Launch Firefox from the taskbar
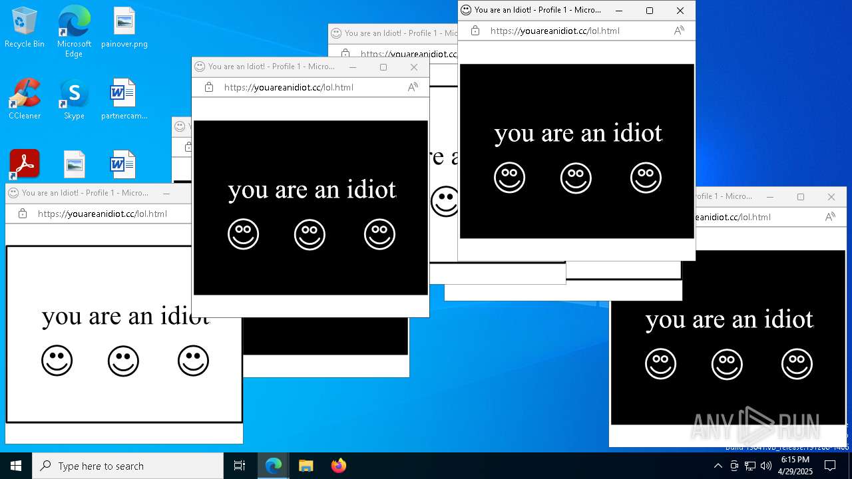Image resolution: width=852 pixels, height=479 pixels. [x=338, y=466]
